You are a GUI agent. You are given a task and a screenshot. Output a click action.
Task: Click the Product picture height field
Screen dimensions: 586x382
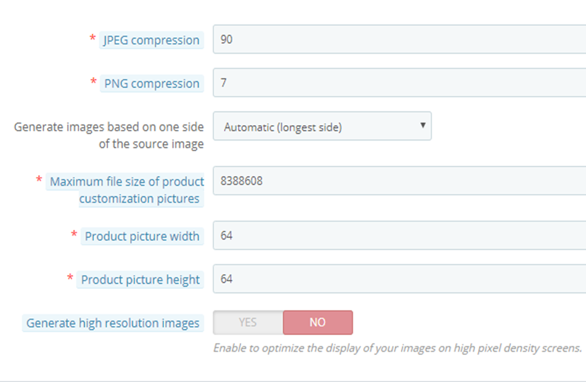tap(400, 279)
